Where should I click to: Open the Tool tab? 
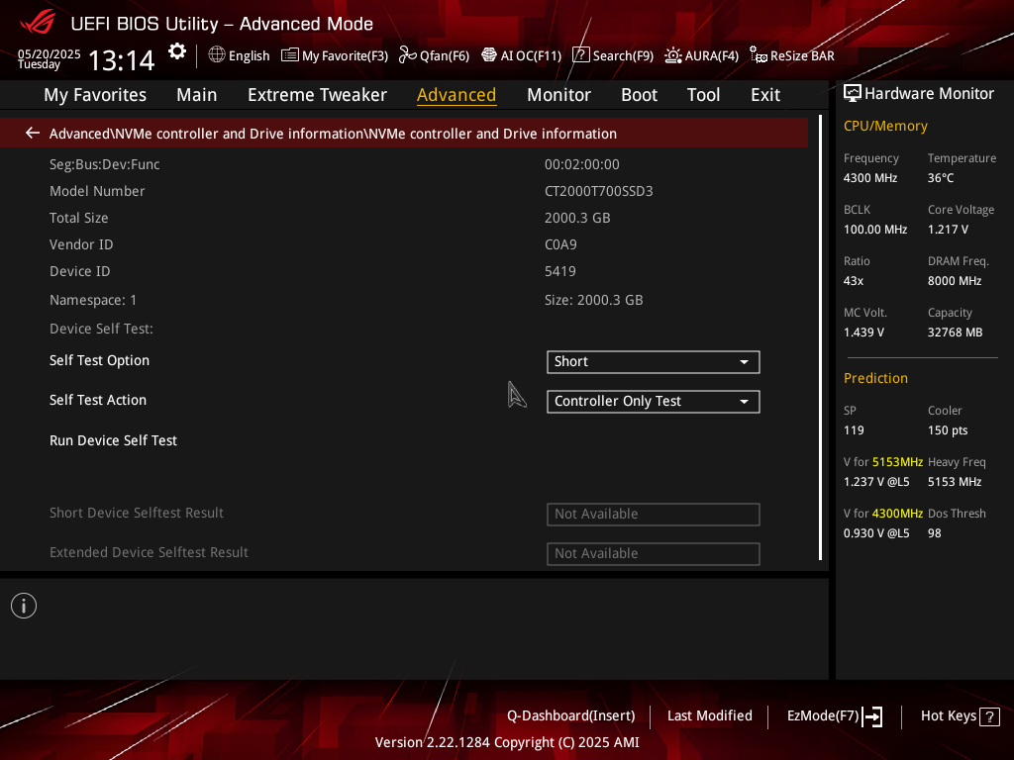coord(703,95)
